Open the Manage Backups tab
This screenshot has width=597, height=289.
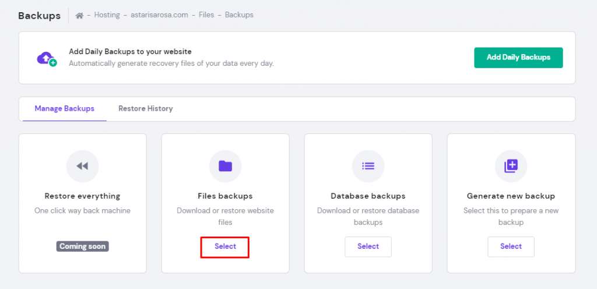click(64, 109)
